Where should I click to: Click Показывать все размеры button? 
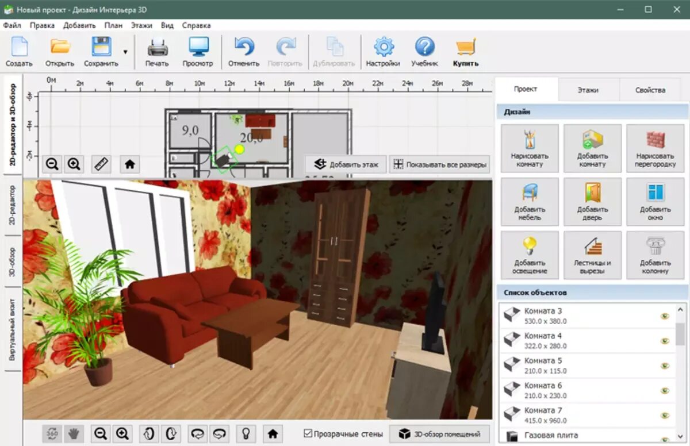click(440, 164)
